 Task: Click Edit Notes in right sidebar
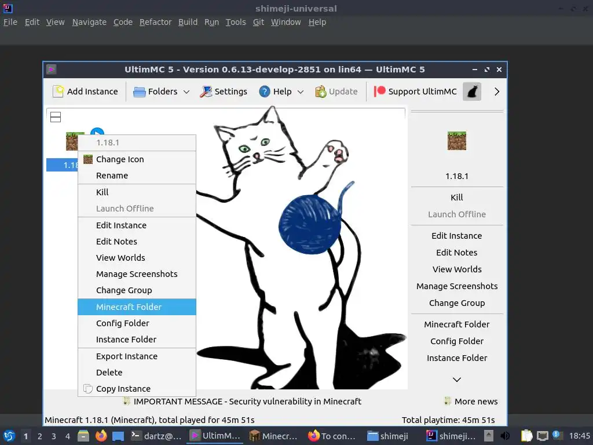[457, 253]
